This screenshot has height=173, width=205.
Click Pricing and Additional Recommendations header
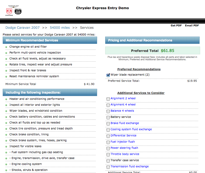(152, 40)
